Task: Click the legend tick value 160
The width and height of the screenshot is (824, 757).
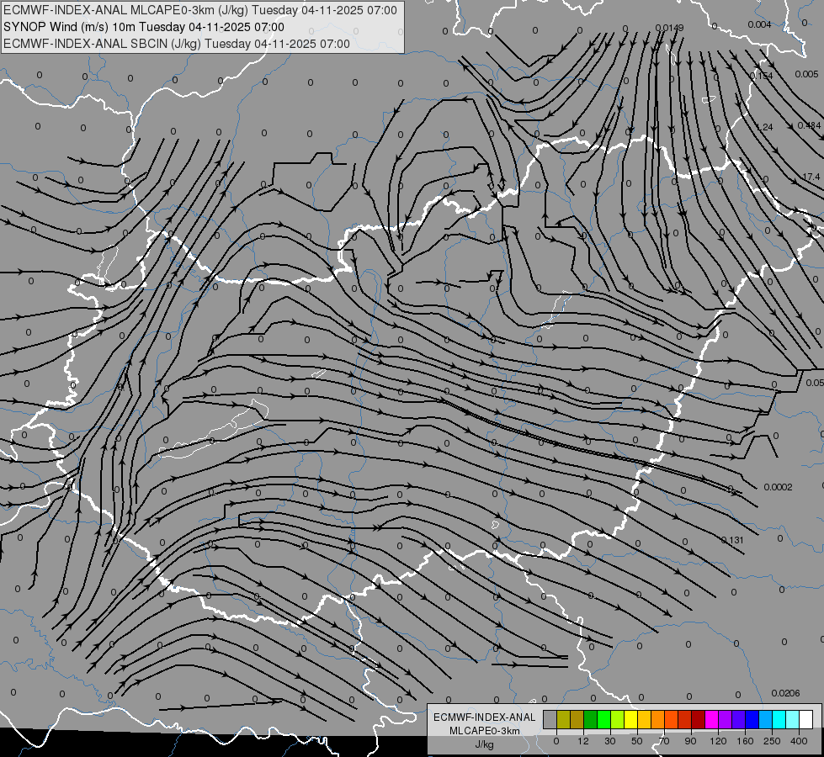Action: point(745,741)
